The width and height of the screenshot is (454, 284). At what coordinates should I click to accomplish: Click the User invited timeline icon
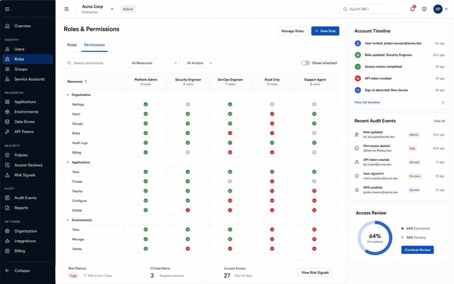358,43
